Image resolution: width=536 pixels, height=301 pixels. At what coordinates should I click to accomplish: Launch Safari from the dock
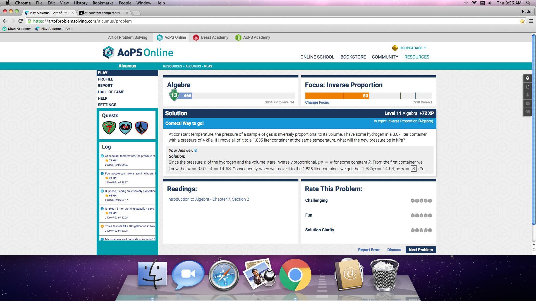[x=224, y=275]
